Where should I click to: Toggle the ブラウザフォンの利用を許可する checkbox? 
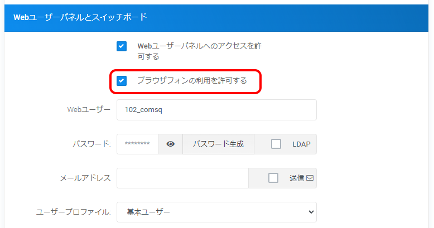[x=122, y=81]
